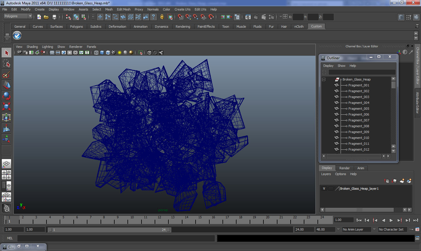Open the Polygons menu set dropdown
The width and height of the screenshot is (421, 251).
[x=18, y=16]
